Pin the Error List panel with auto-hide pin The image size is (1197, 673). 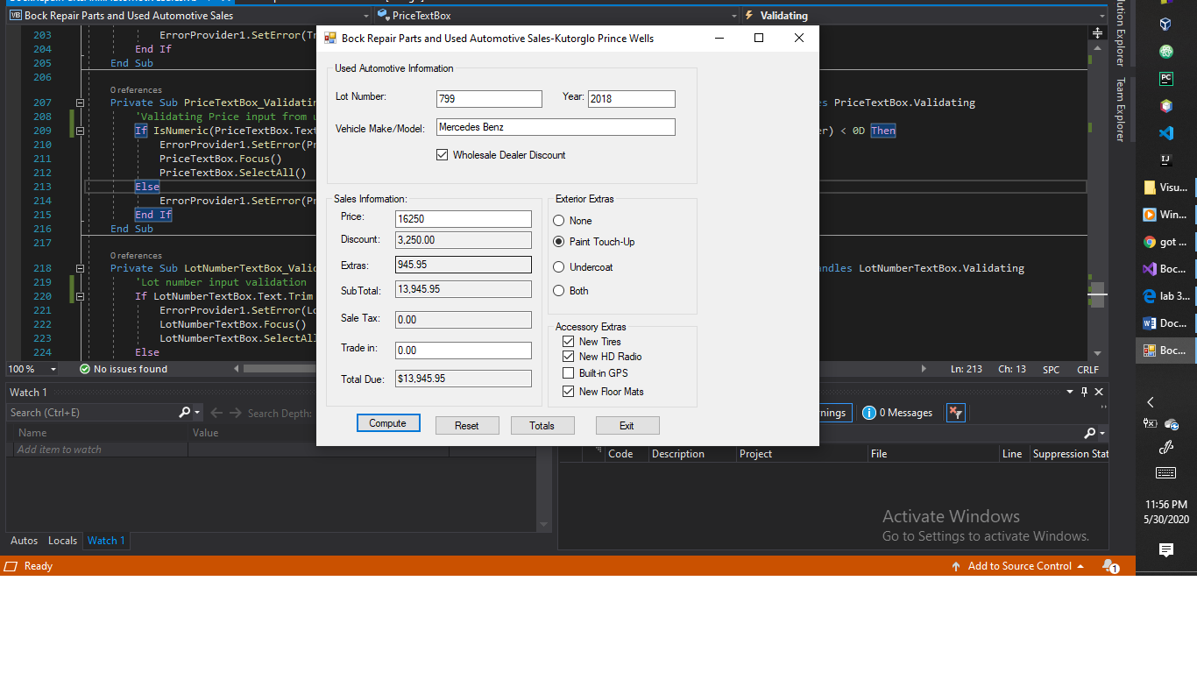[1084, 392]
